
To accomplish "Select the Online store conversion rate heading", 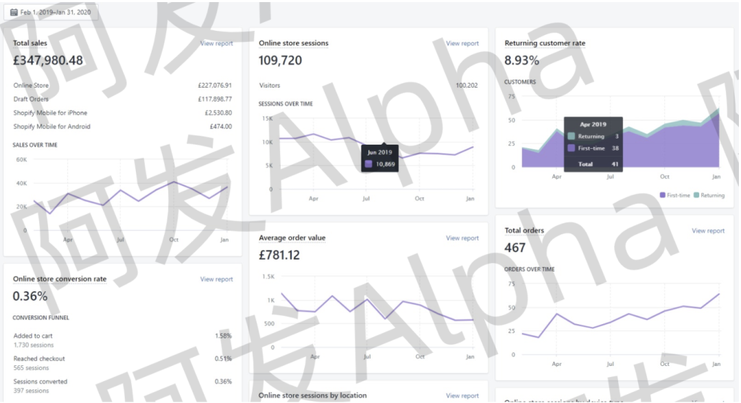I will click(x=60, y=279).
